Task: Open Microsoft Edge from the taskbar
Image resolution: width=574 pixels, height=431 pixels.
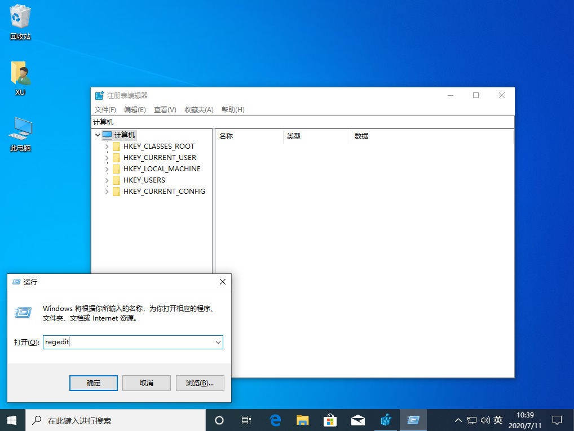Action: click(275, 419)
